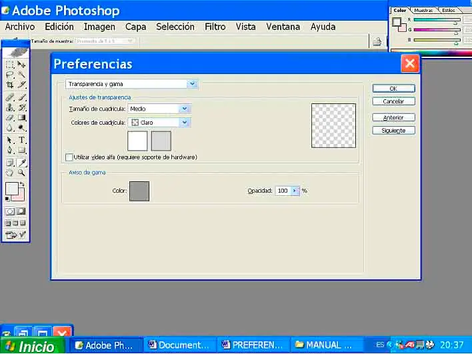Select the Notes tool
472x354 pixels.
(9, 163)
